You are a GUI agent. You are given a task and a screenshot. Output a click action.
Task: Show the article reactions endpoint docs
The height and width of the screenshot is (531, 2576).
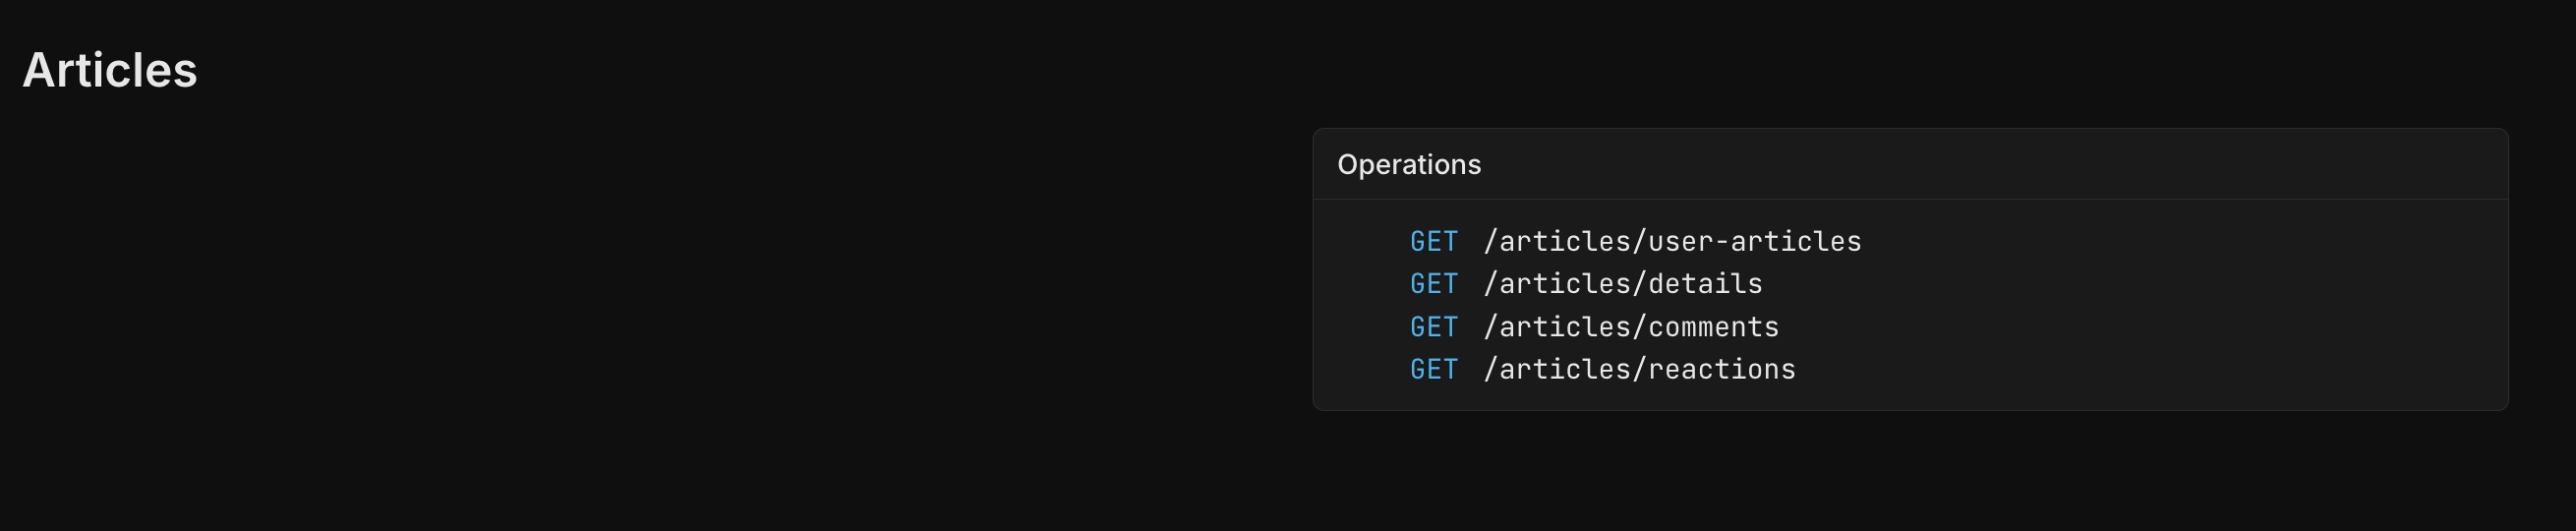(x=1639, y=369)
